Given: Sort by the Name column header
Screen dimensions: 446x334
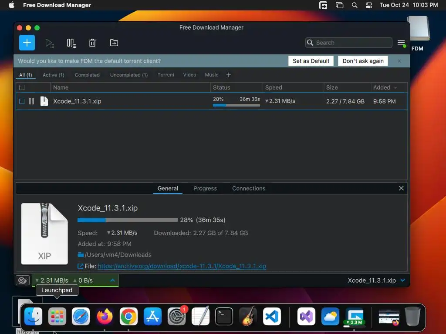Looking at the screenshot, I should [x=131, y=87].
